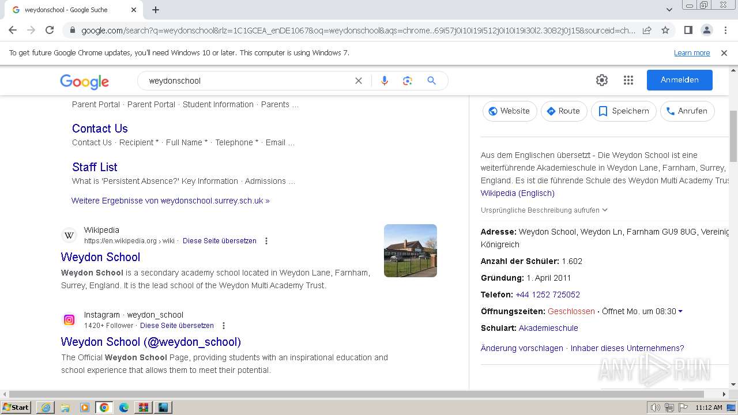Open the Weydon School Wikipedia result
Screen dimensions: 738x415
(x=100, y=257)
